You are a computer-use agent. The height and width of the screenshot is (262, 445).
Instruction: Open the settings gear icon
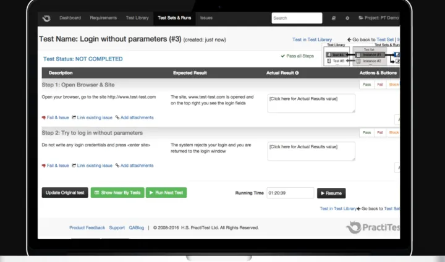pyautogui.click(x=347, y=19)
